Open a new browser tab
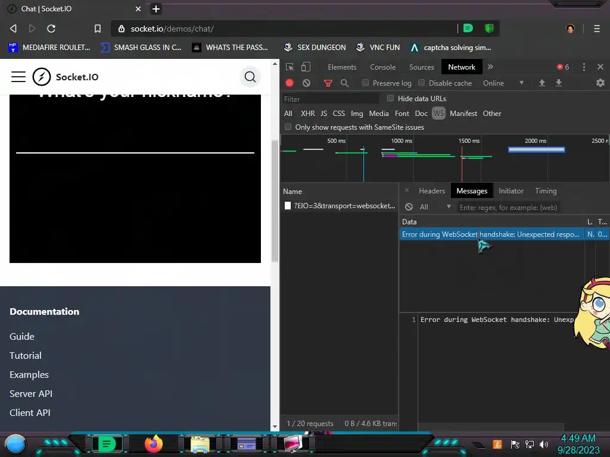 click(x=156, y=8)
